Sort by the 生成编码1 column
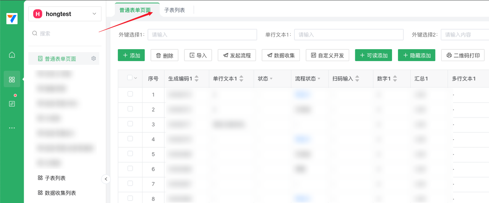This screenshot has height=203, width=489. 197,79
